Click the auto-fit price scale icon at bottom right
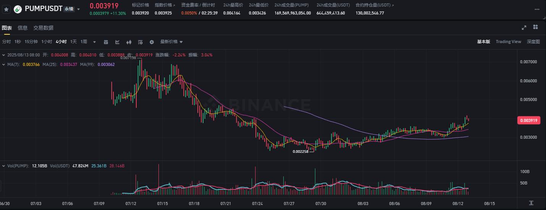This screenshot has width=546, height=210. point(531,203)
